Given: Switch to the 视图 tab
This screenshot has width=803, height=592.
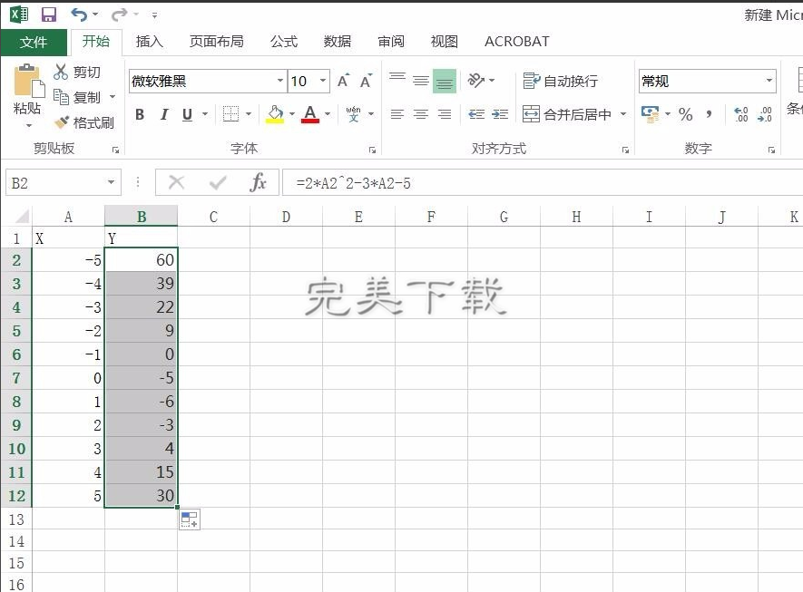Looking at the screenshot, I should [x=445, y=42].
